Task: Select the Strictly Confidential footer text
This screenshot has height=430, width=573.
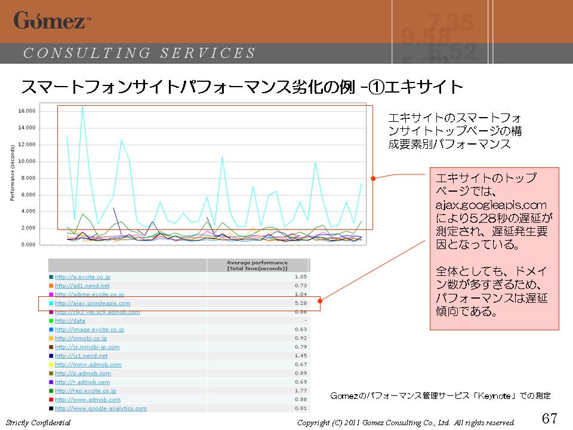Action: pyautogui.click(x=38, y=423)
